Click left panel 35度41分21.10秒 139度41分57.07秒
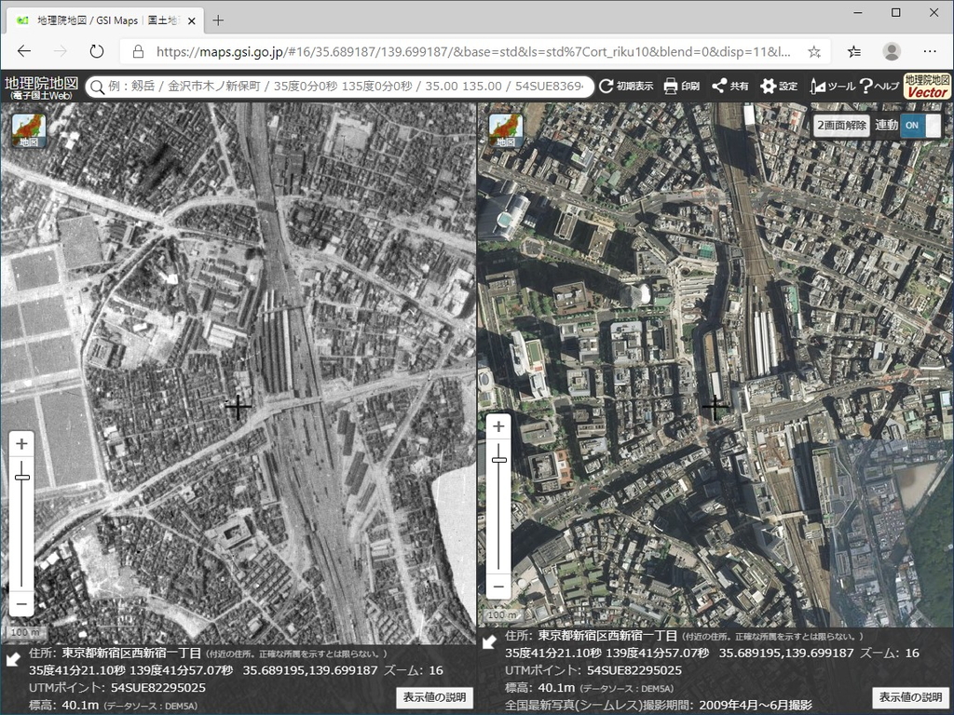 point(130,670)
